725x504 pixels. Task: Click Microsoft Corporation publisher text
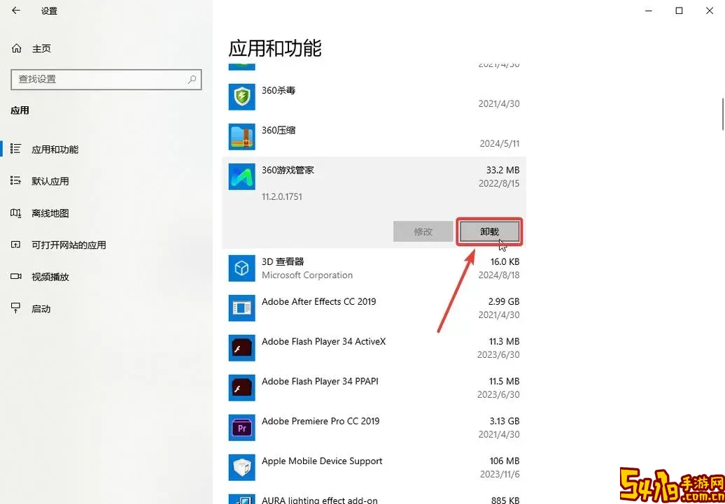[307, 275]
